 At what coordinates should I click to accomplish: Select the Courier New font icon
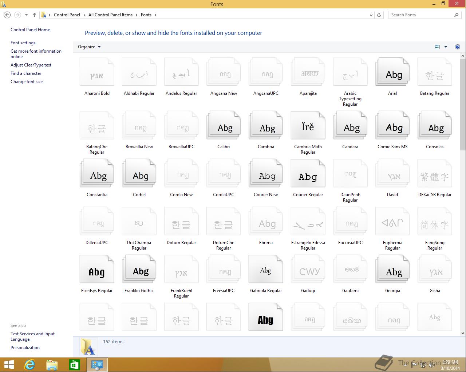[x=266, y=174]
